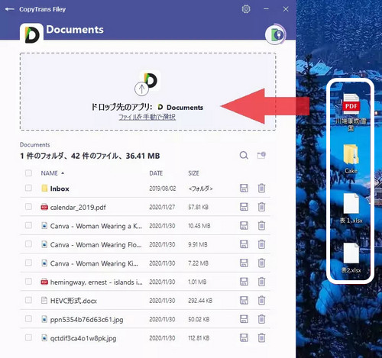Close the CopyTrans Filey window
382x358 pixels.
[286, 9]
